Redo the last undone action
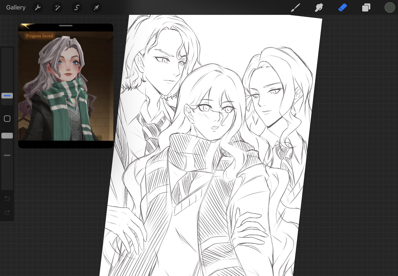The width and height of the screenshot is (398, 276). point(7,212)
